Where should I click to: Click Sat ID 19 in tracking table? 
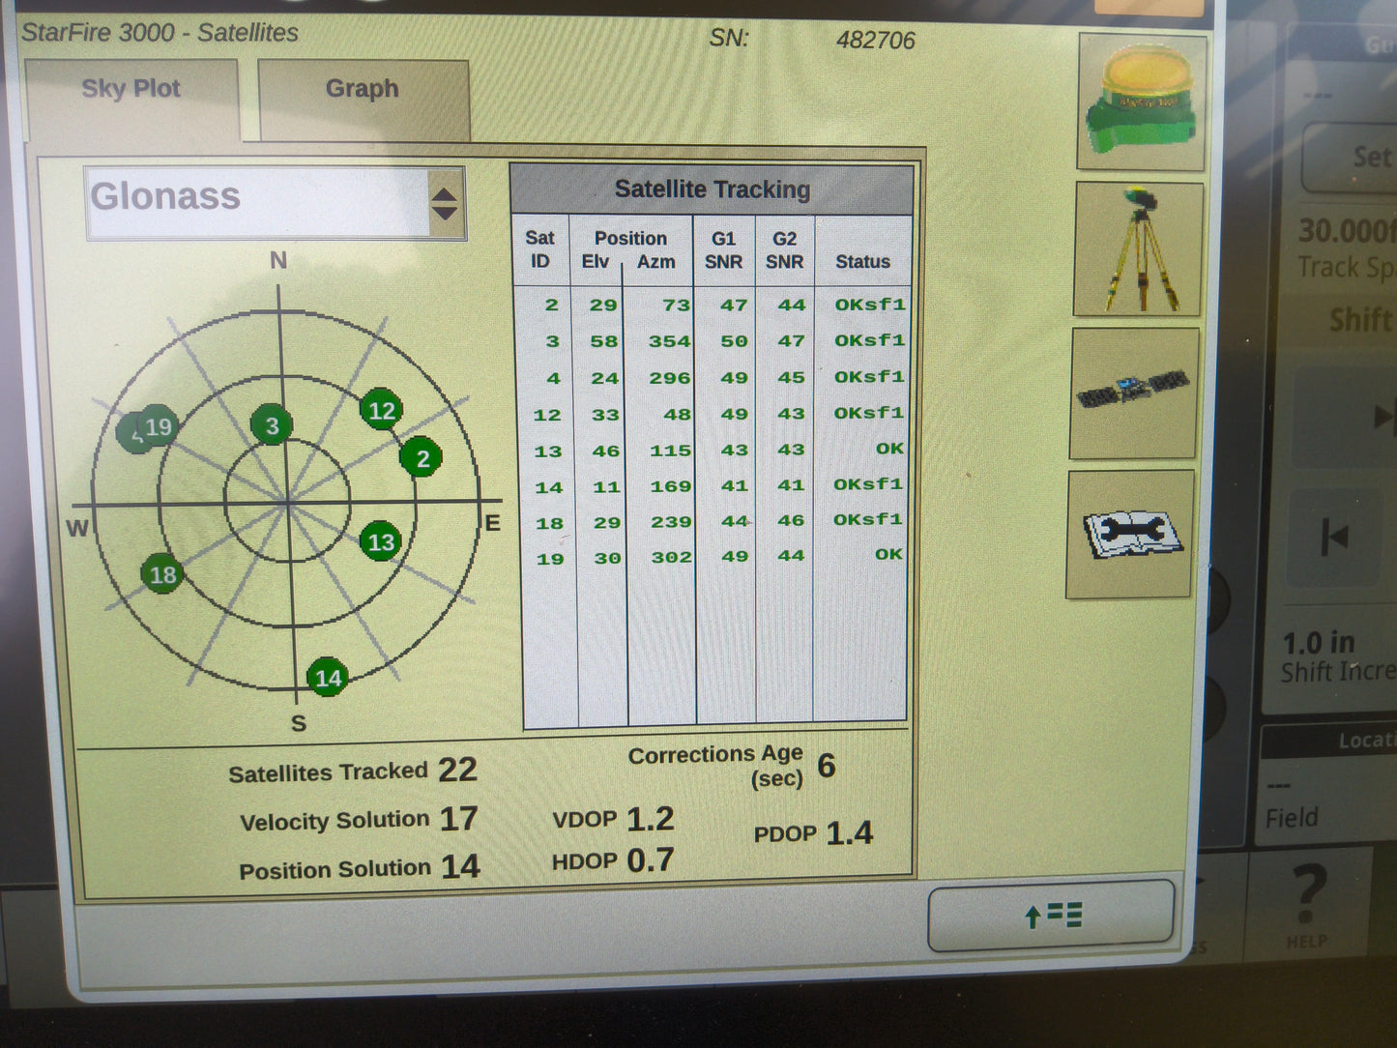[551, 559]
